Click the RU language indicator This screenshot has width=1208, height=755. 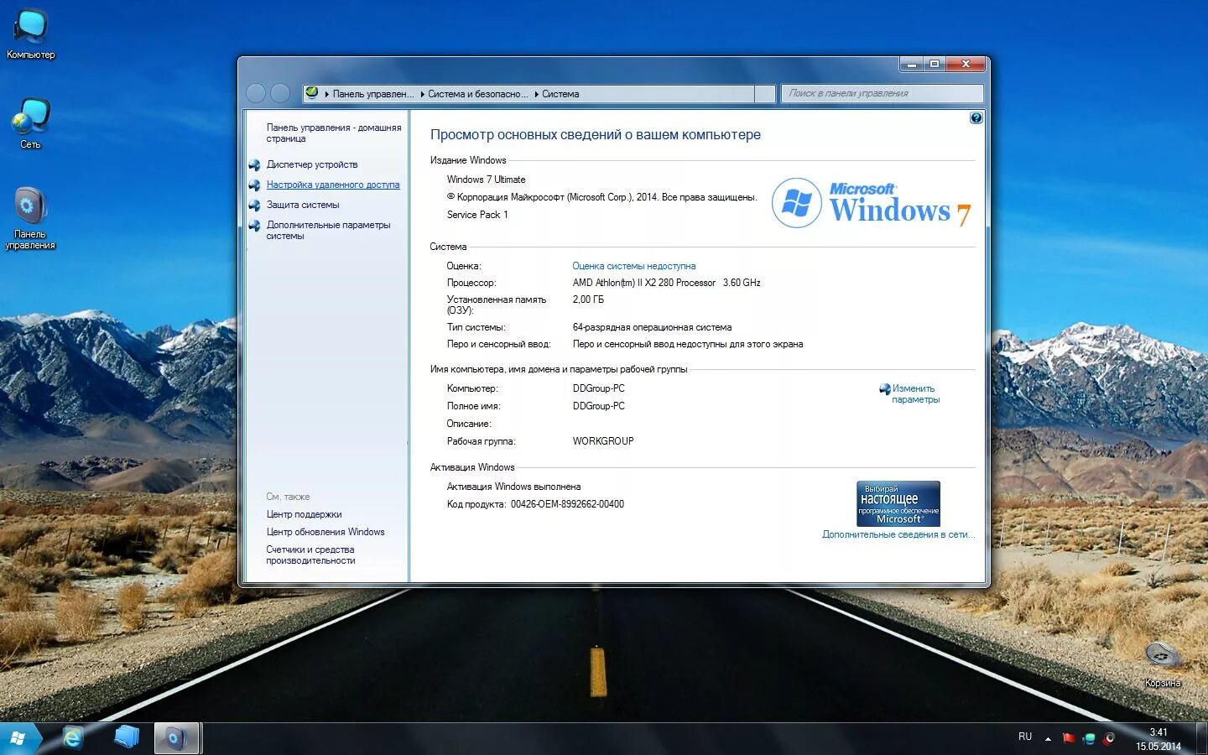[x=1025, y=737]
